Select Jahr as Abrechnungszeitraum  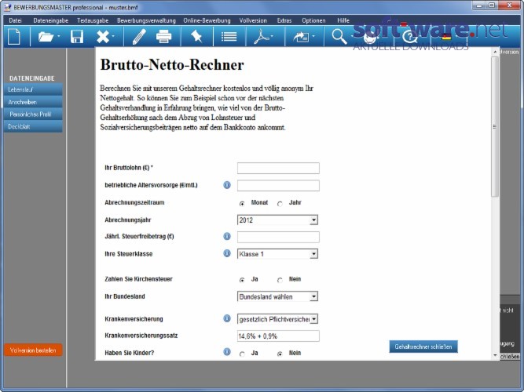coord(280,204)
